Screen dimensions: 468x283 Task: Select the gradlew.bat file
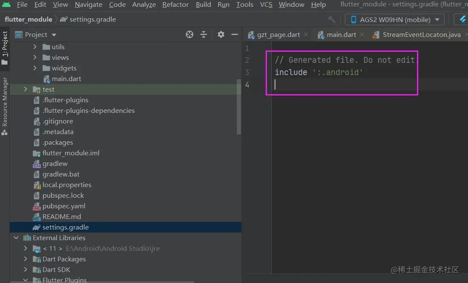[x=61, y=174]
